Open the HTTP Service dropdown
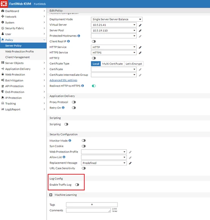 pos(114,47)
